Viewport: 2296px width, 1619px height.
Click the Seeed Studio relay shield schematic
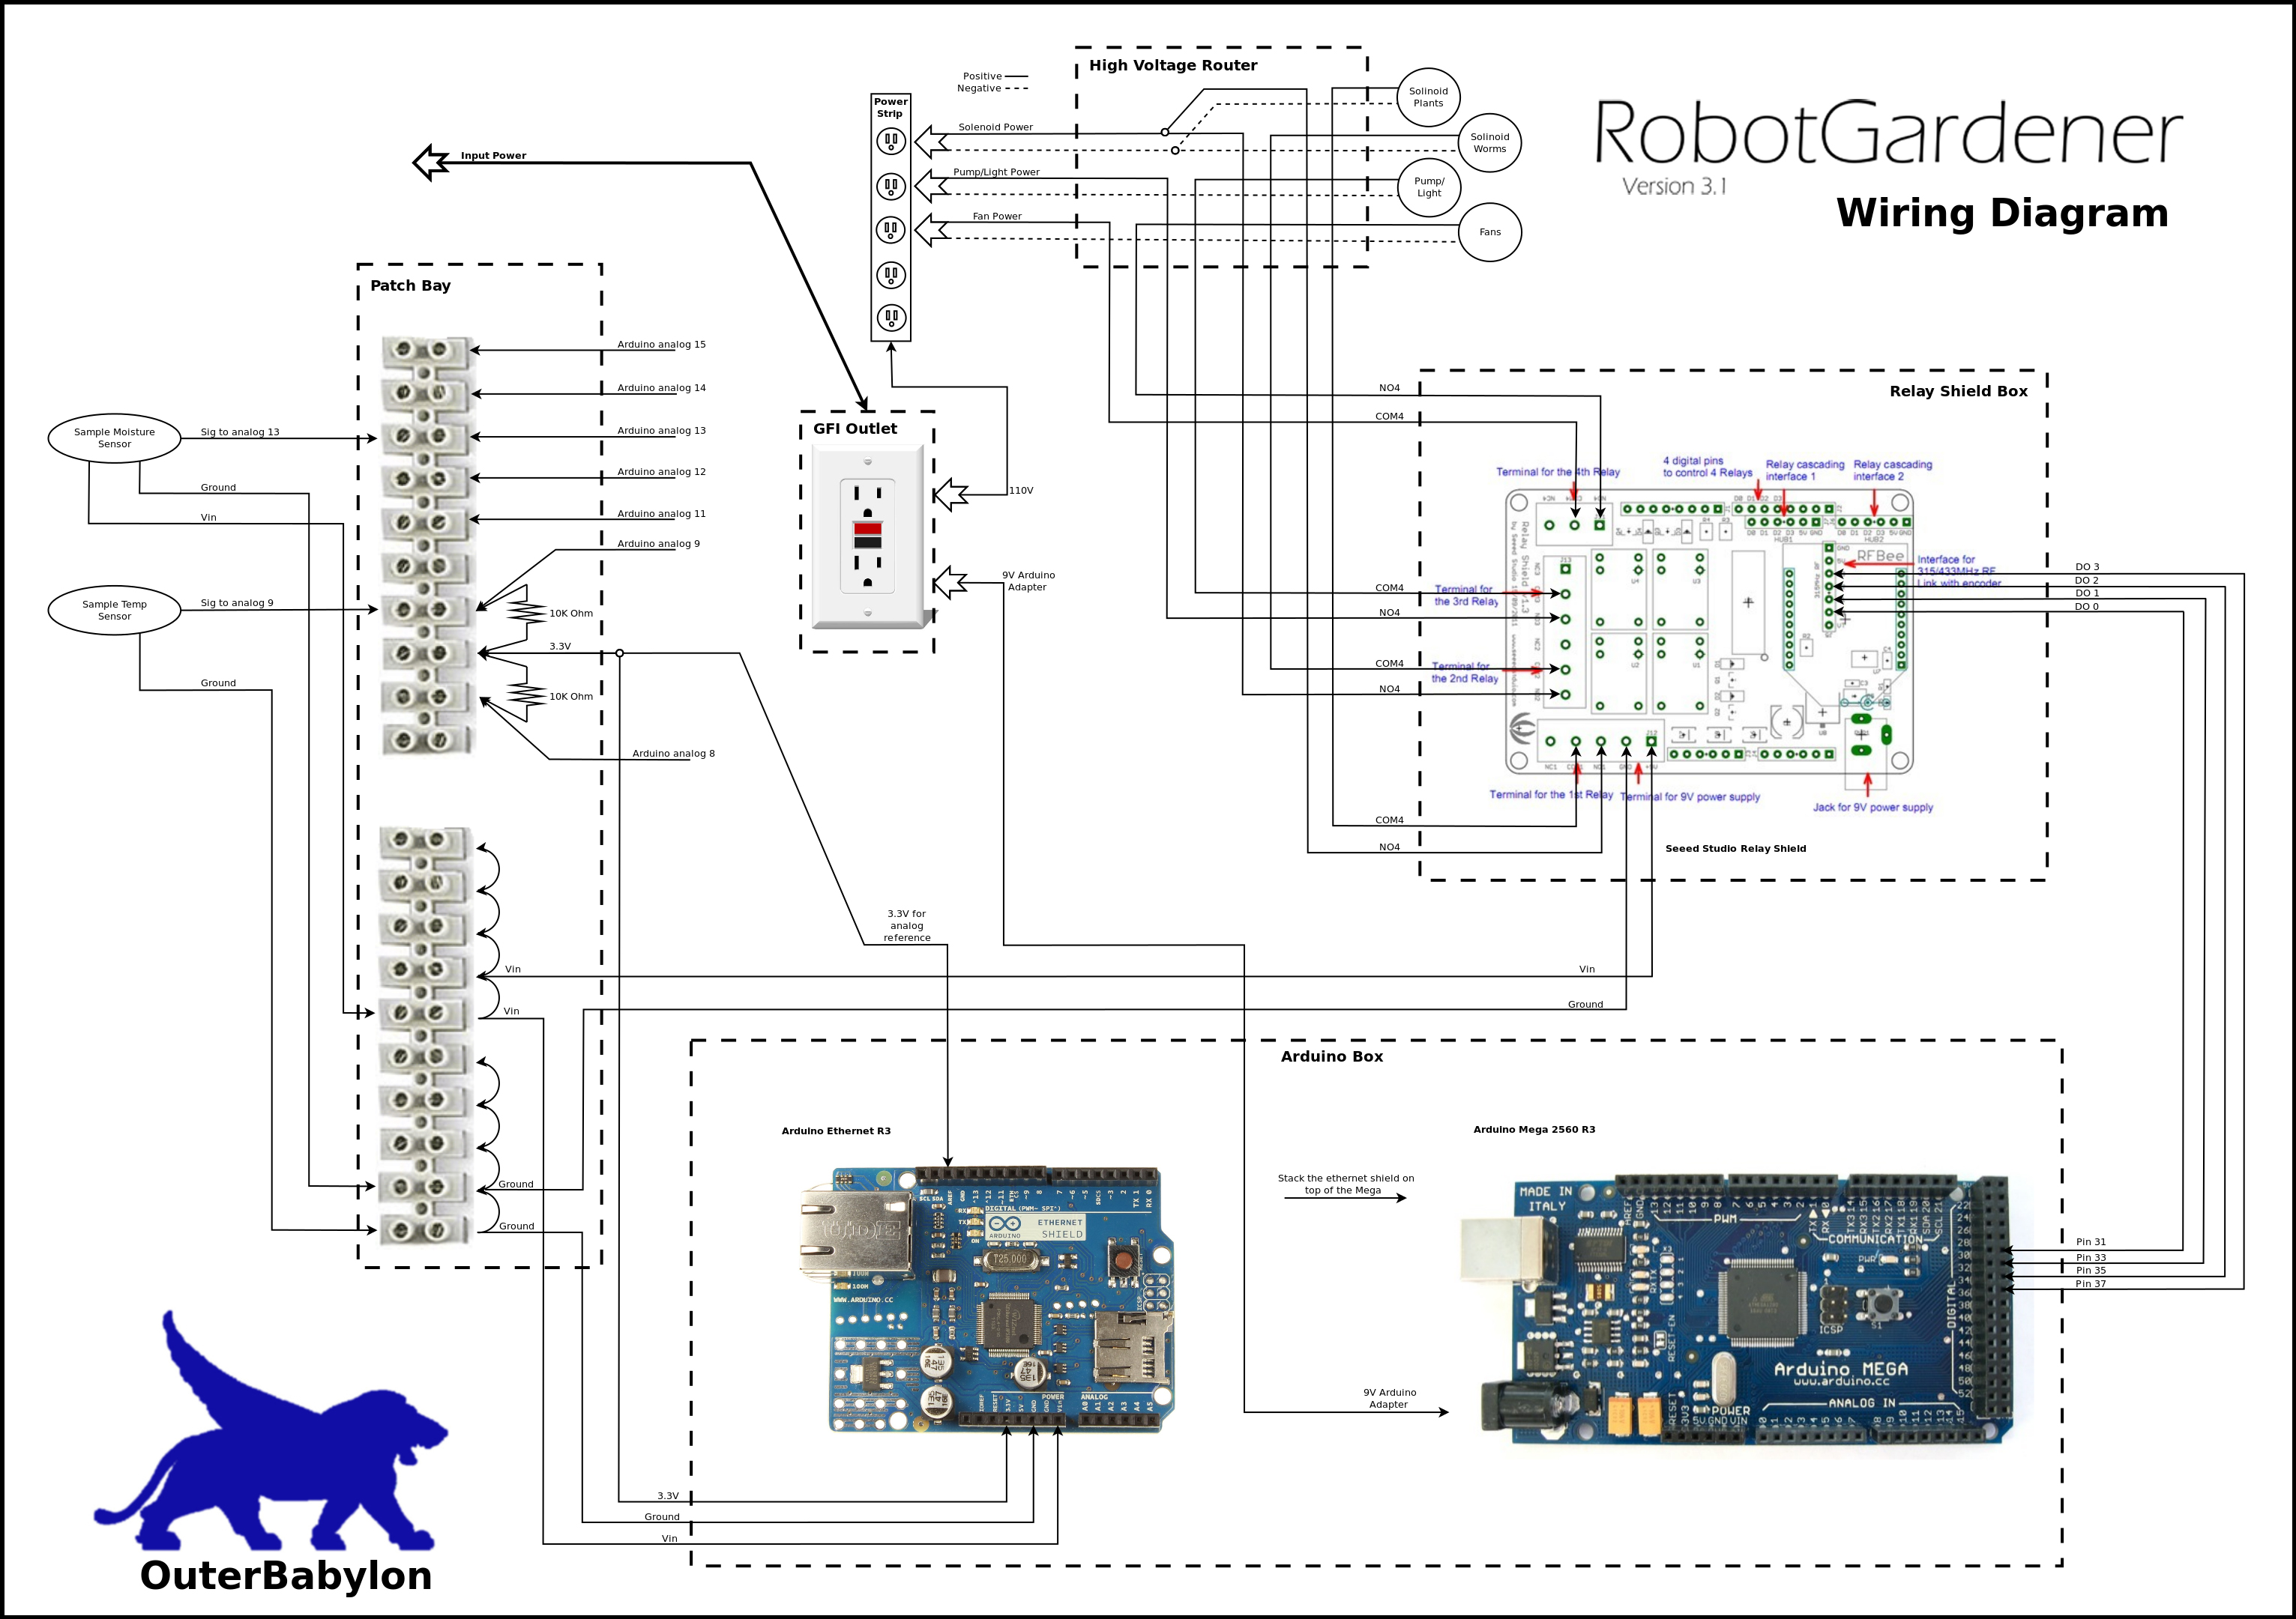tap(1709, 632)
